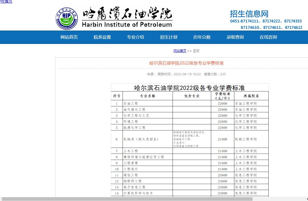308x201 pixels.
Task: Click the view count 查看次数：235
Action: [x=215, y=74]
